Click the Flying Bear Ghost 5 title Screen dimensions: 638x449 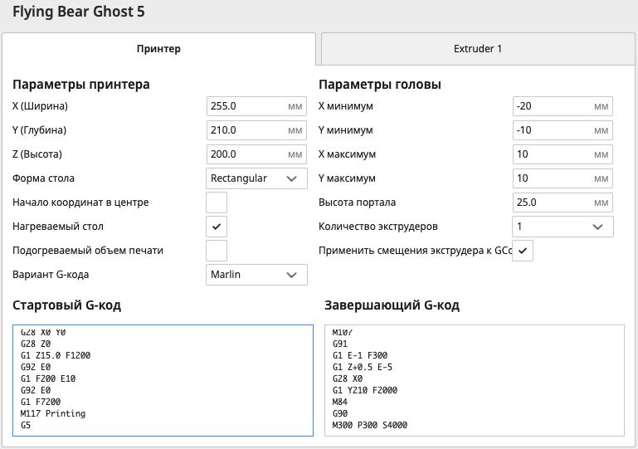tap(79, 12)
